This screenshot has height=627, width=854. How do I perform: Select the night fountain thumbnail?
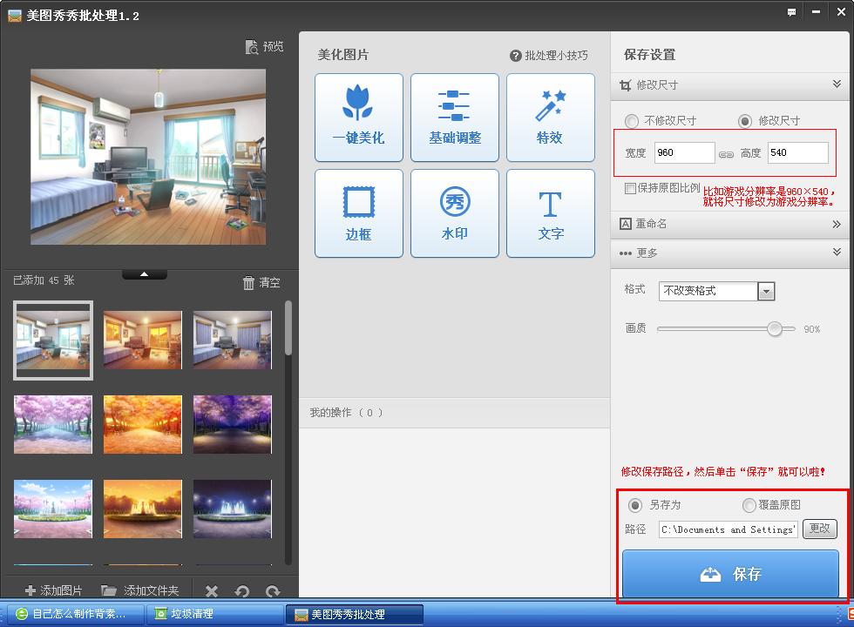(232, 509)
